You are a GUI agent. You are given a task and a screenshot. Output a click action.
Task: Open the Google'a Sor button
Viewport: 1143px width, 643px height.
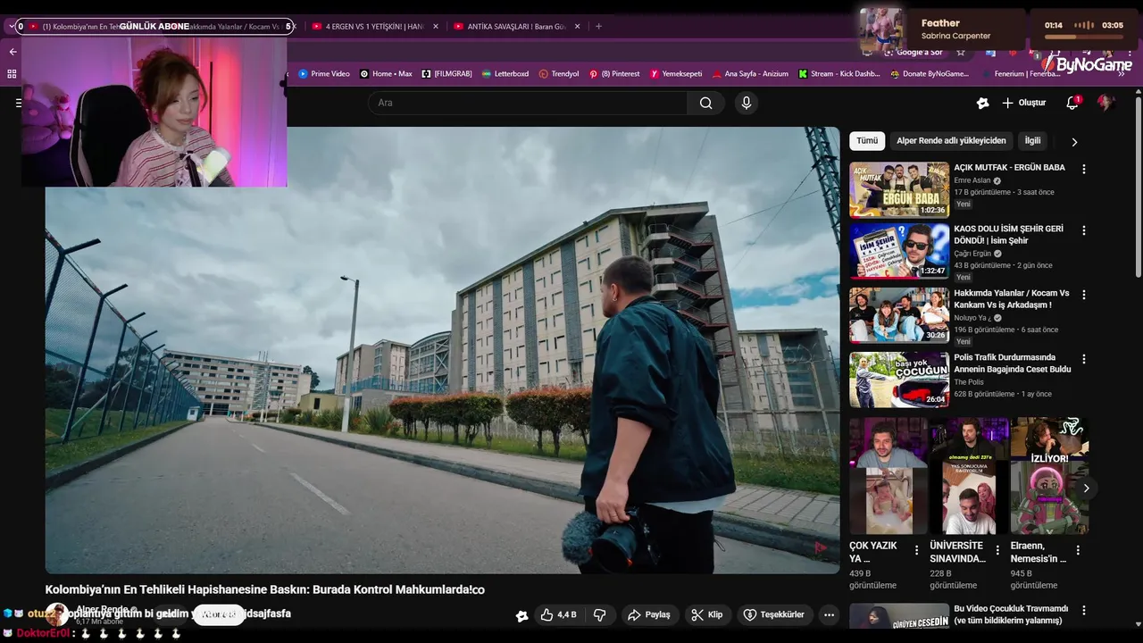pos(913,52)
